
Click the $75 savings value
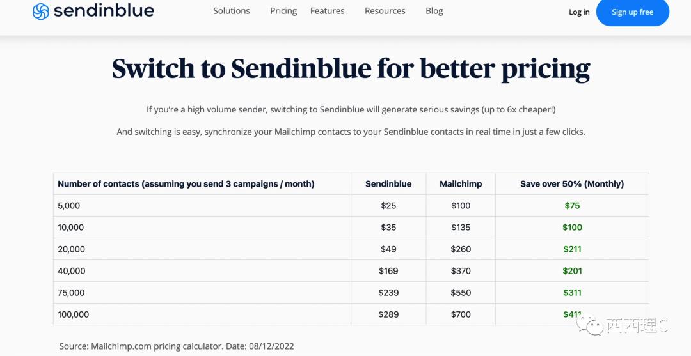coord(572,206)
